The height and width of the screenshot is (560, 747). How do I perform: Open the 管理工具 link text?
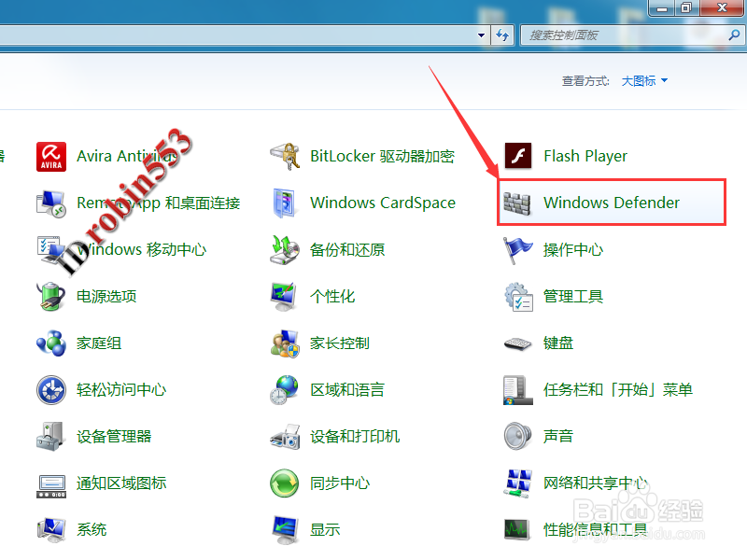tap(573, 296)
